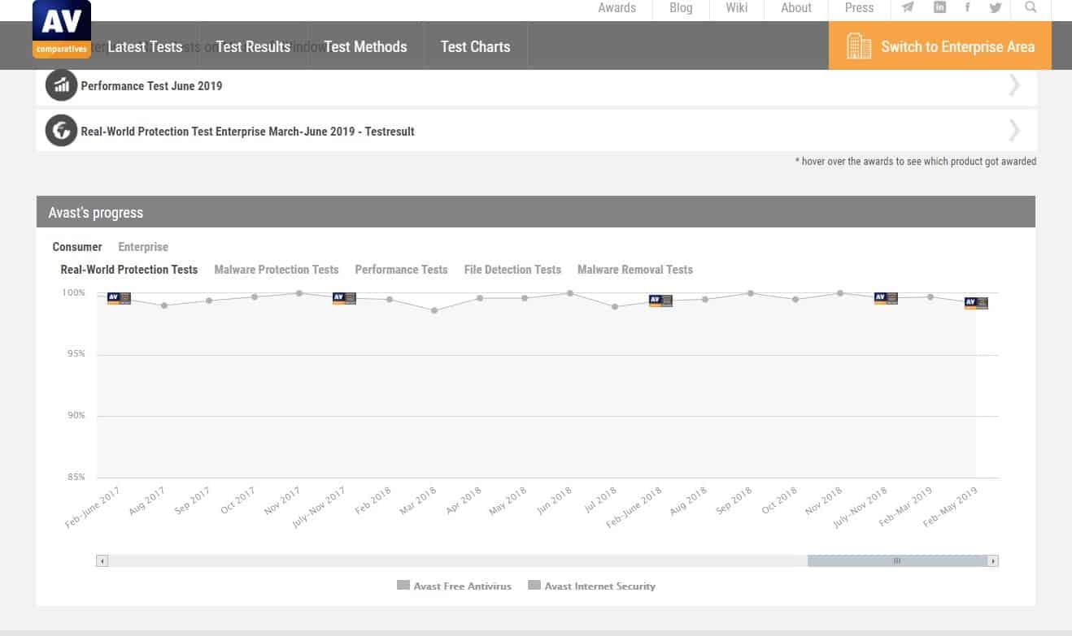1072x636 pixels.
Task: Toggle Avast Free Antivirus legend series
Action: tap(454, 586)
